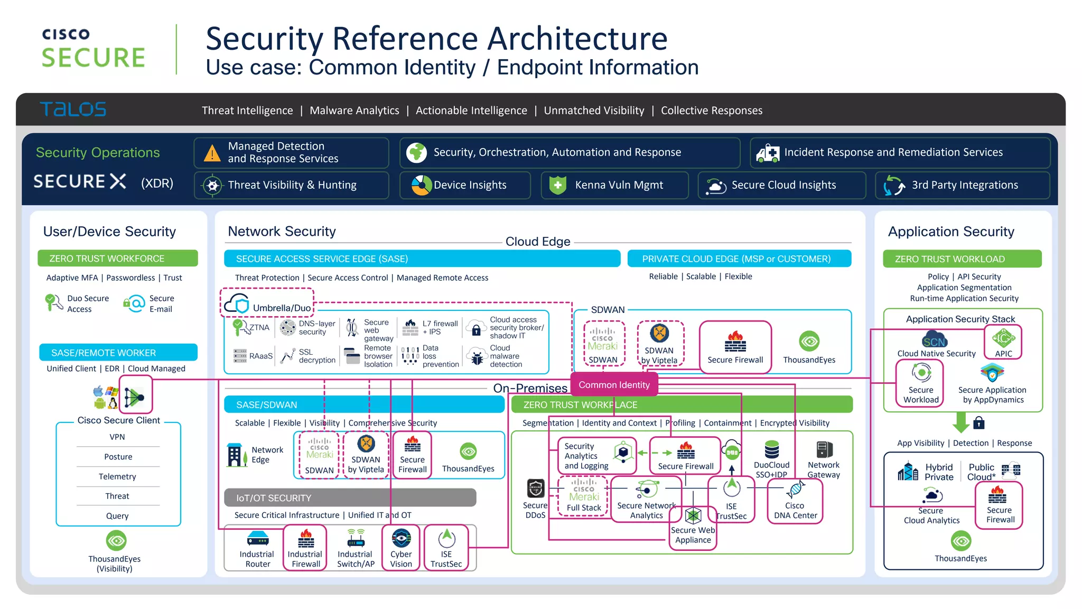
Task: Click the DuoCloud SSO+IDP database icon
Action: 771,450
